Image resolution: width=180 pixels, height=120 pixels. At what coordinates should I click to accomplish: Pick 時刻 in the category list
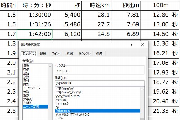coord(35,84)
